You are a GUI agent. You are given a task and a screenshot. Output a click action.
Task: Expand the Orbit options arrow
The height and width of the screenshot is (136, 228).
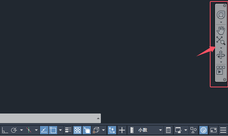pos(221,62)
